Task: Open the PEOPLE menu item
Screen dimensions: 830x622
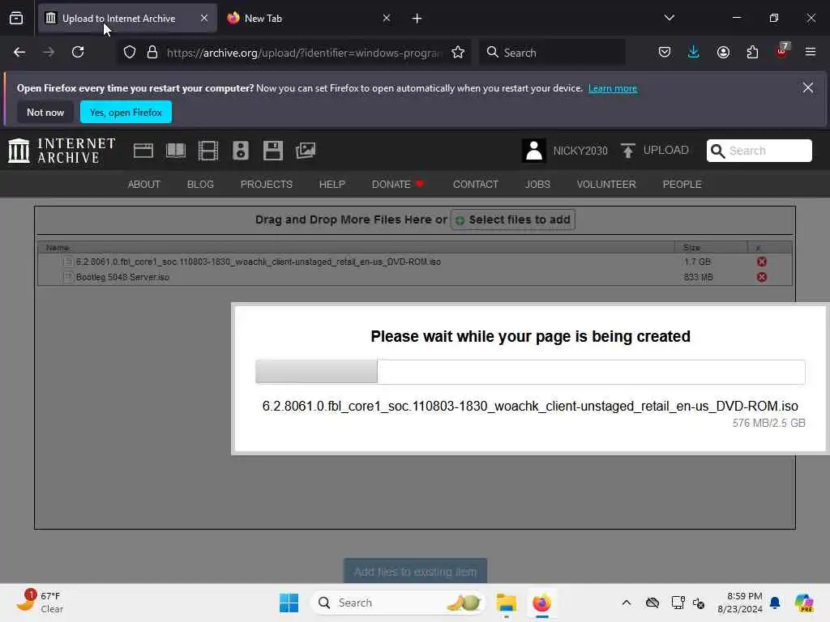Action: tap(682, 185)
